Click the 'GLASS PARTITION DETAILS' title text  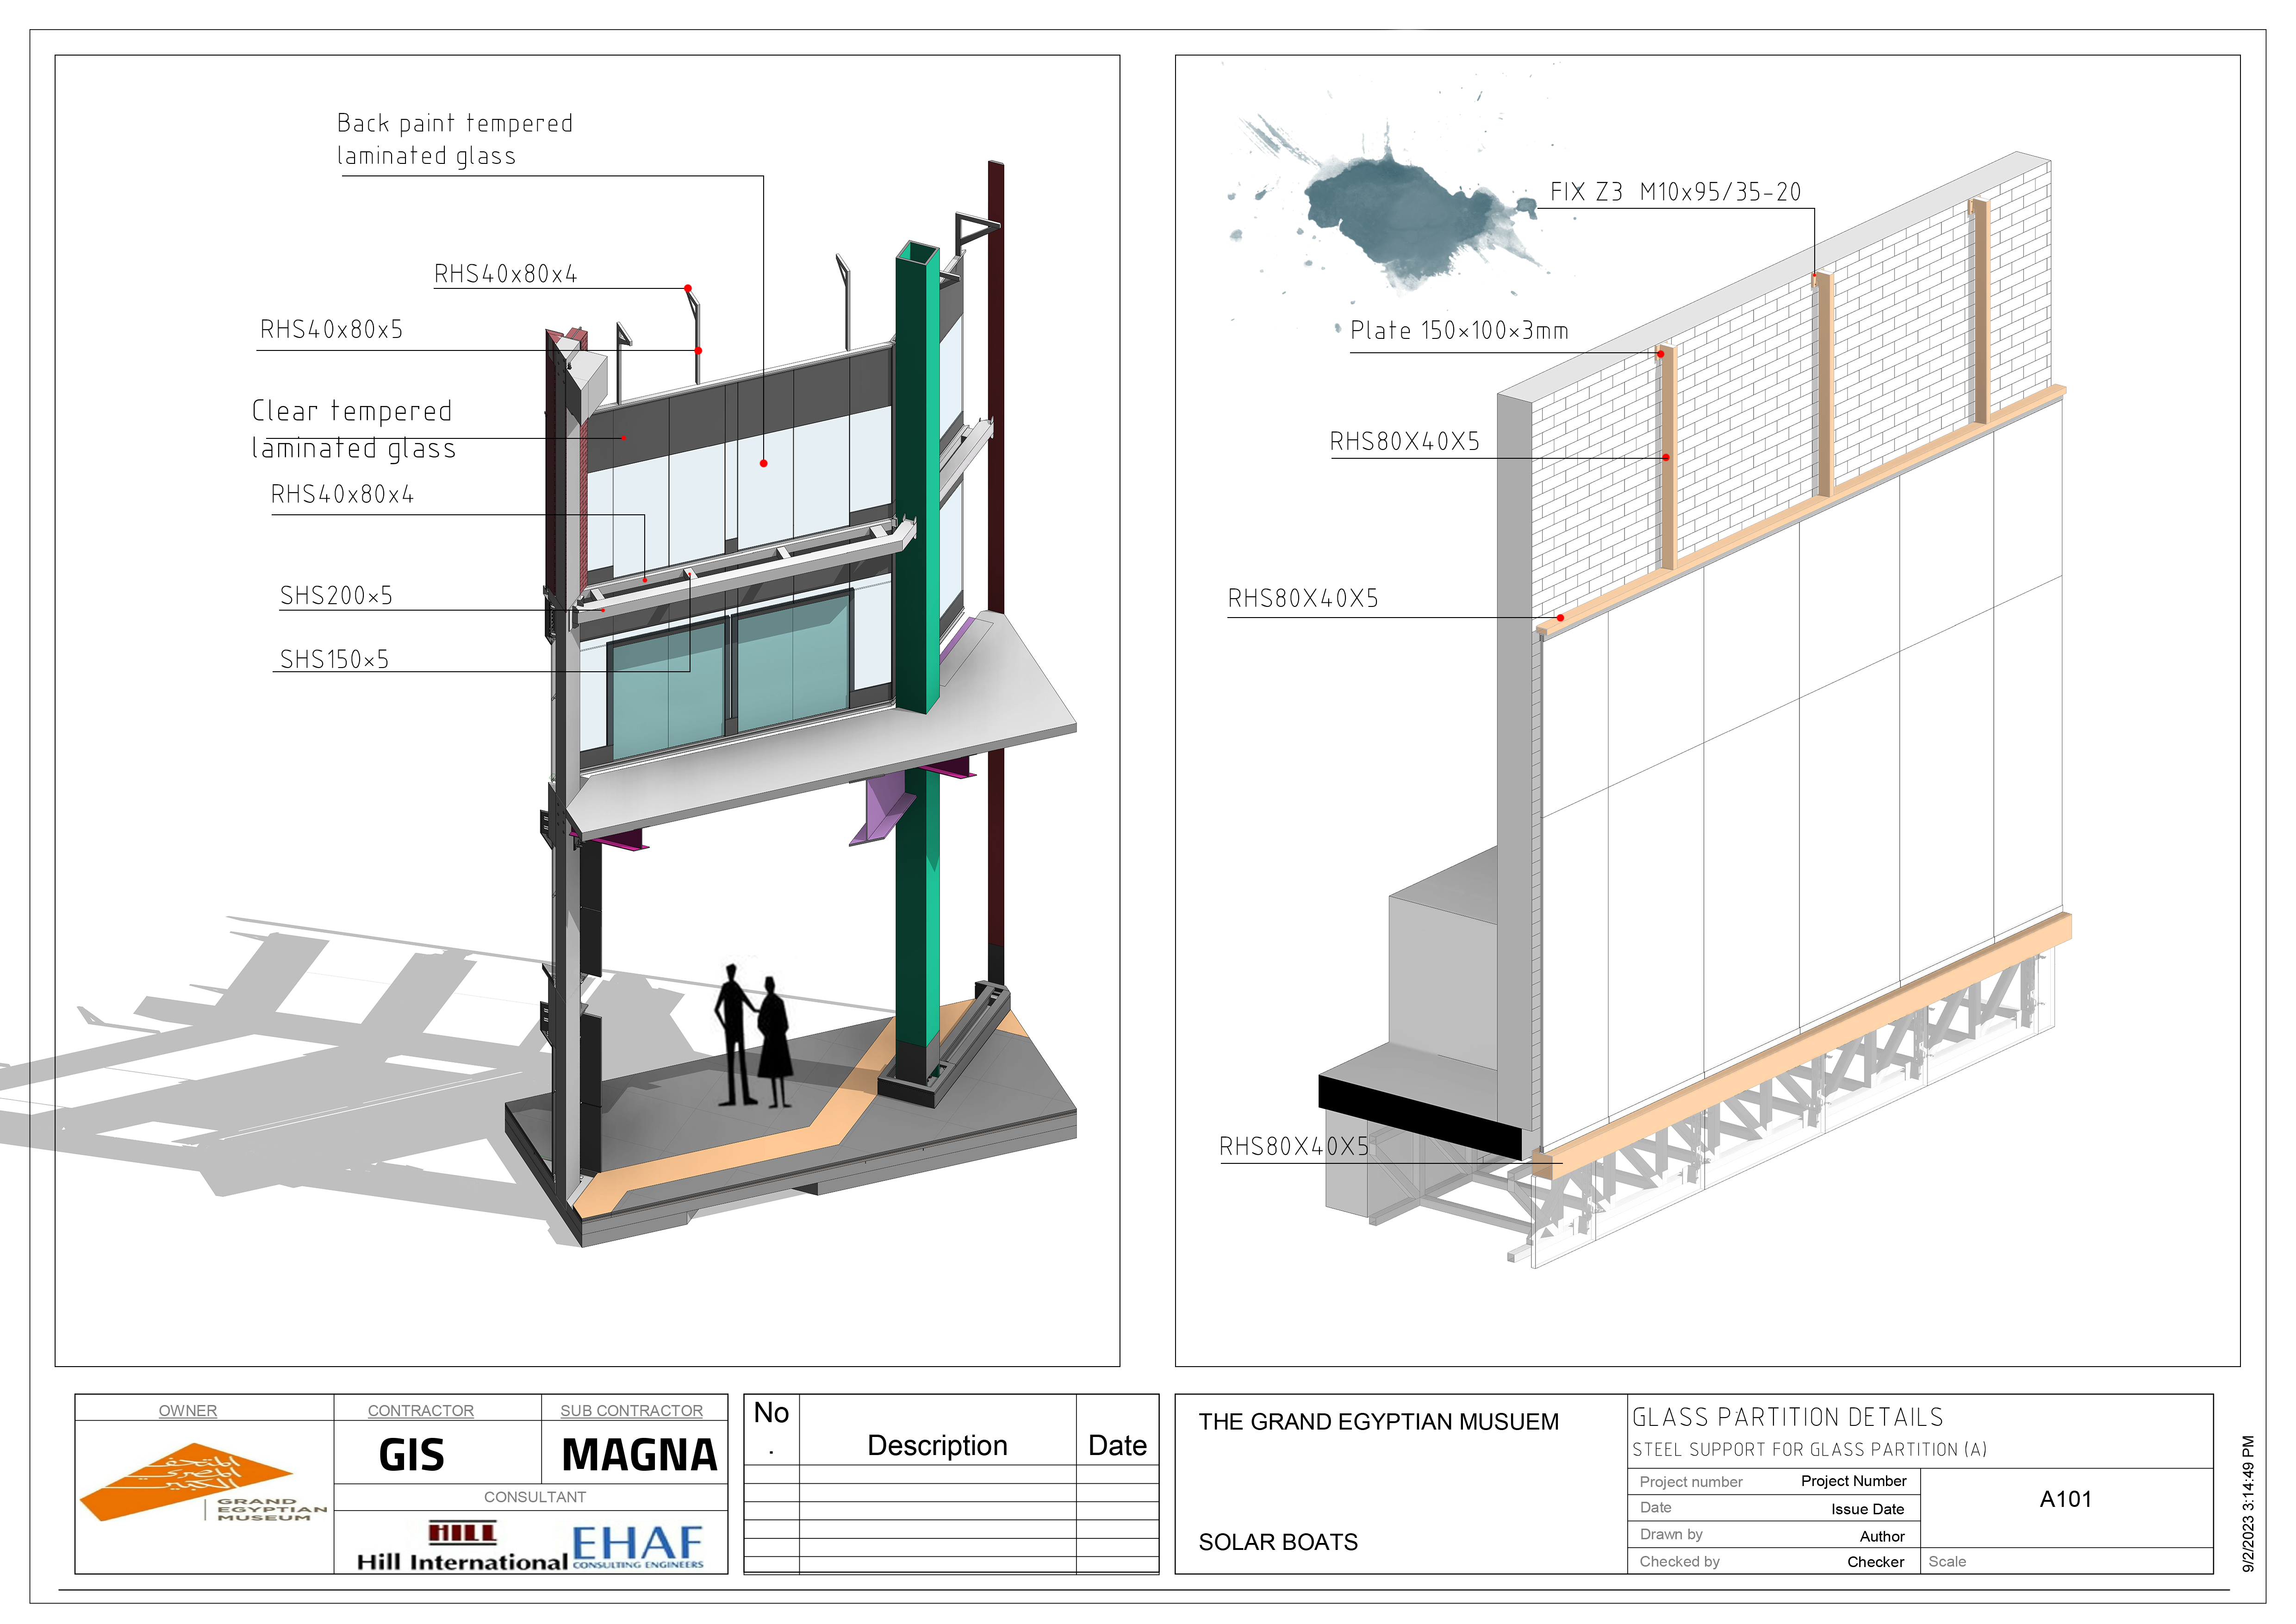point(1787,1417)
